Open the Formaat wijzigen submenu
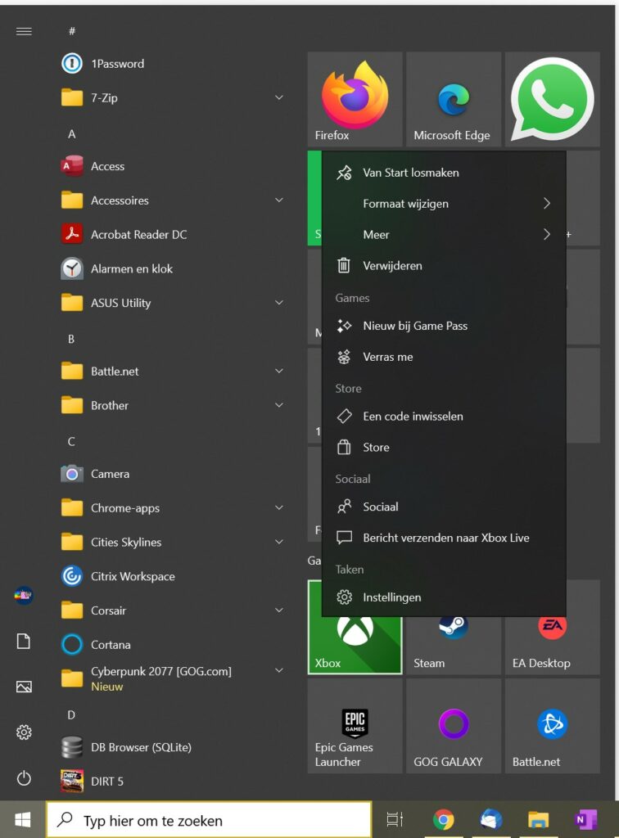 [444, 204]
